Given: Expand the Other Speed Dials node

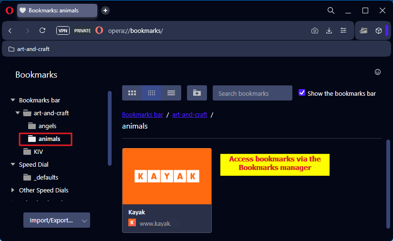Looking at the screenshot, I should tap(12, 190).
